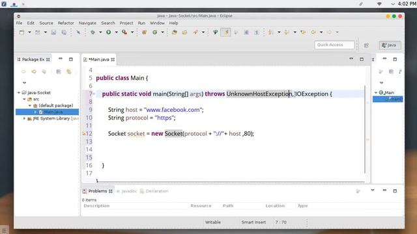The image size is (417, 234).
Task: Open the External Tools dropdown arrow
Action: (132, 32)
